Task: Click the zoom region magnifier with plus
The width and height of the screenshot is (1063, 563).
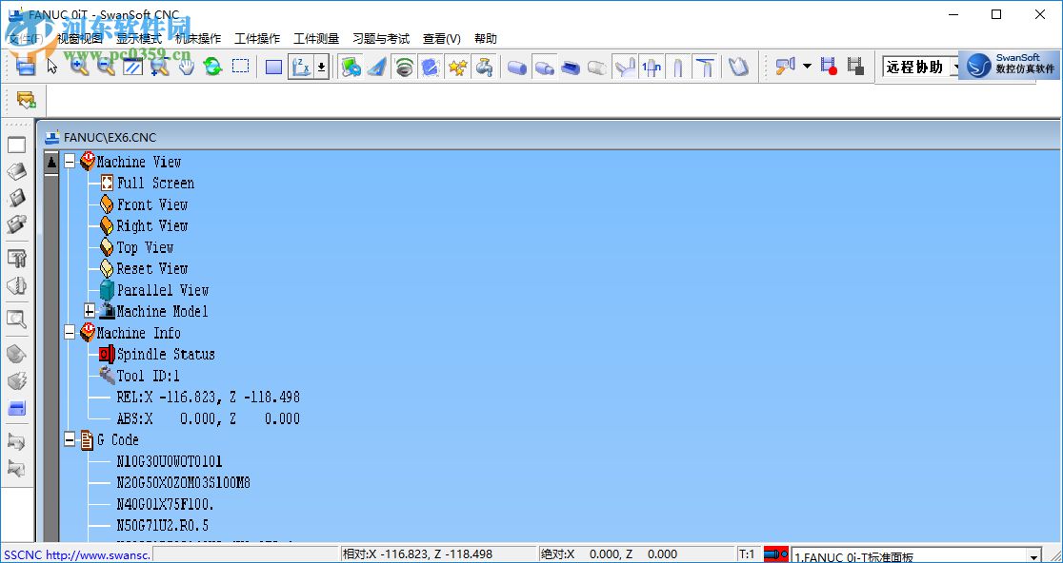Action: [x=159, y=67]
